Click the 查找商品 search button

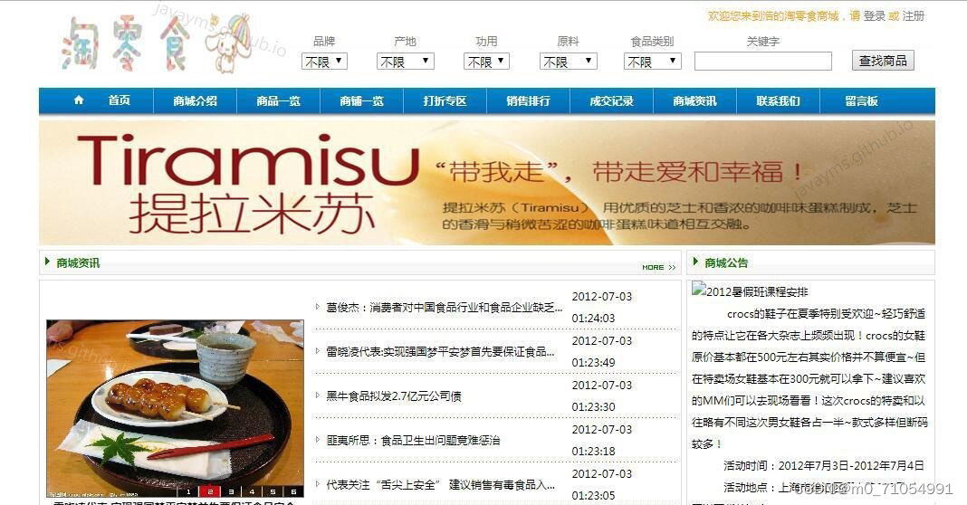[x=883, y=61]
